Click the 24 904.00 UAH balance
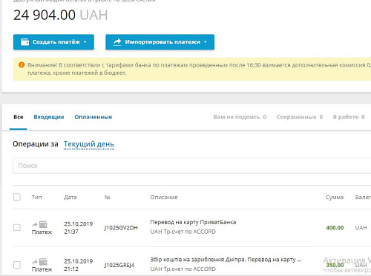Screen dimensions: 371x276 point(61,15)
